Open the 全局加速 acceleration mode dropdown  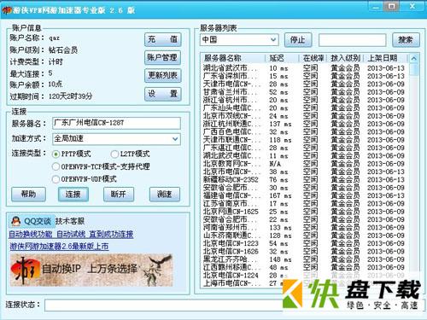(116, 139)
